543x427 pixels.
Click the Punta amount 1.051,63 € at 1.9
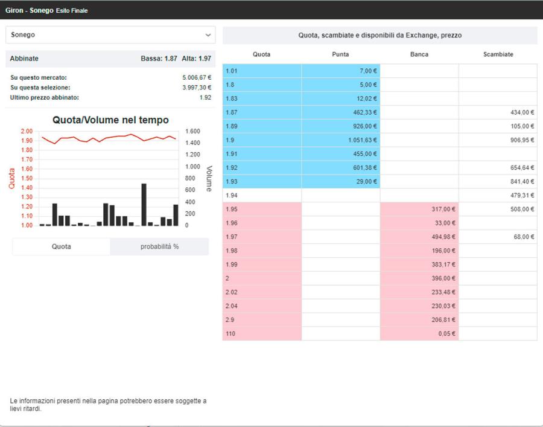coord(341,140)
